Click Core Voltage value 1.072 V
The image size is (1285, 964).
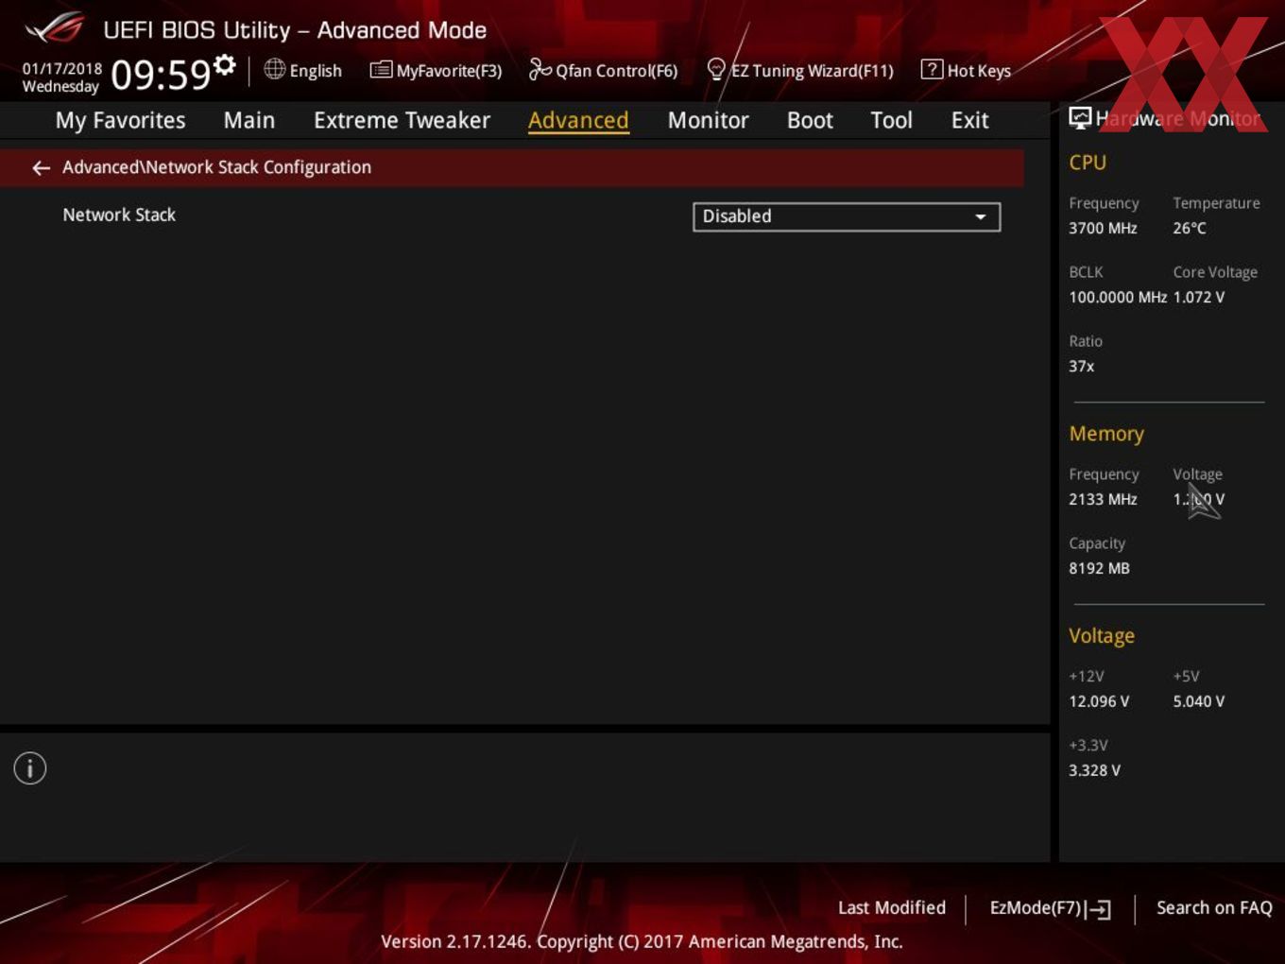1199,297
